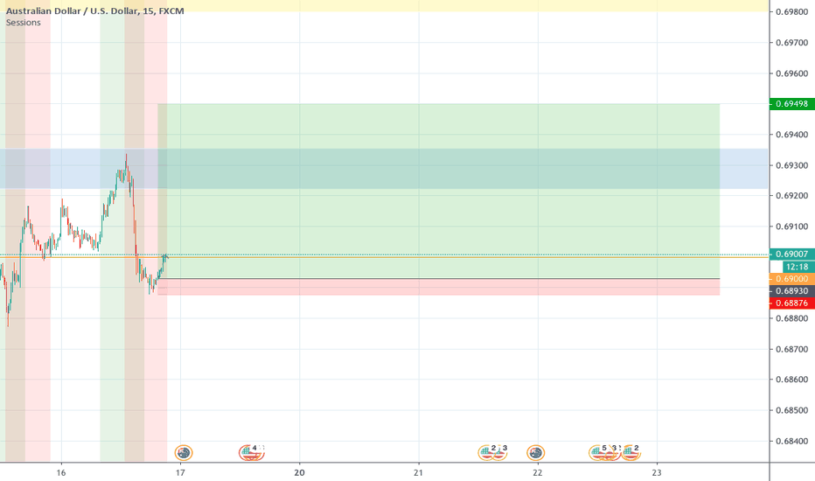Select the orange 0.69000 price label

coord(792,279)
